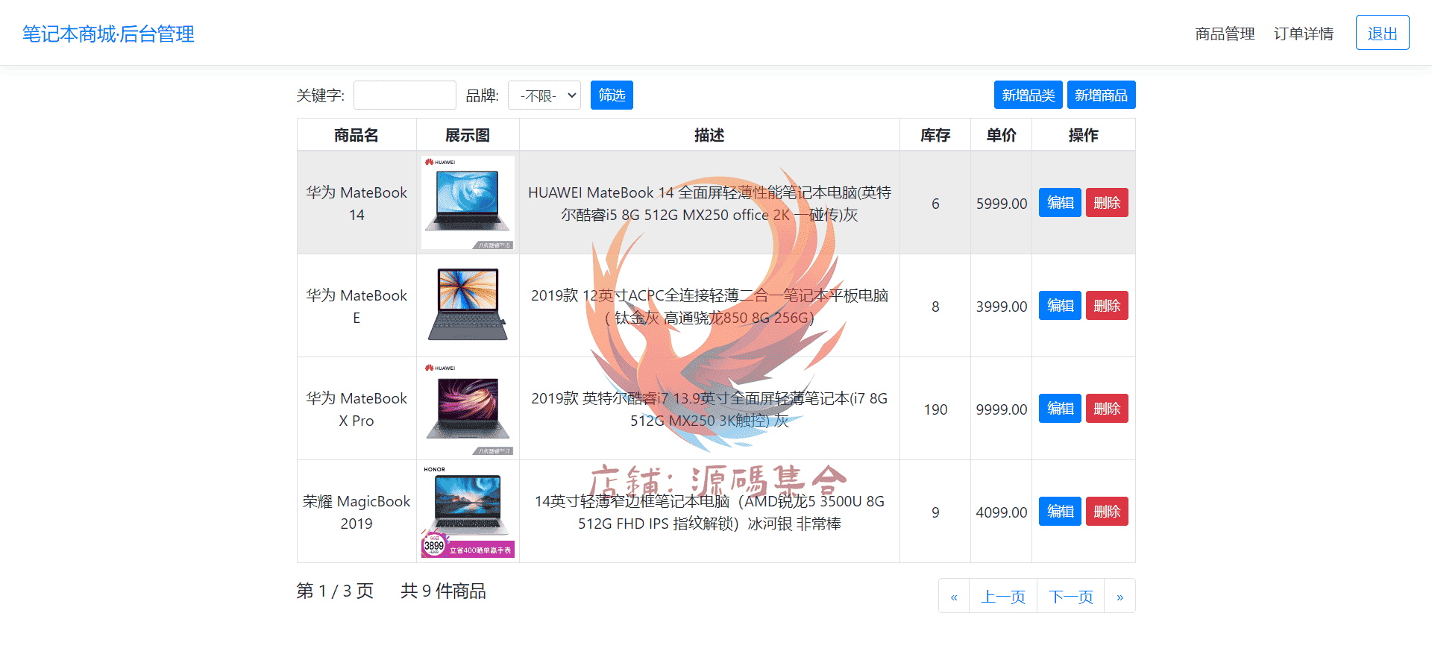Click the 品牌: label
The image size is (1432, 666).
coord(482,95)
